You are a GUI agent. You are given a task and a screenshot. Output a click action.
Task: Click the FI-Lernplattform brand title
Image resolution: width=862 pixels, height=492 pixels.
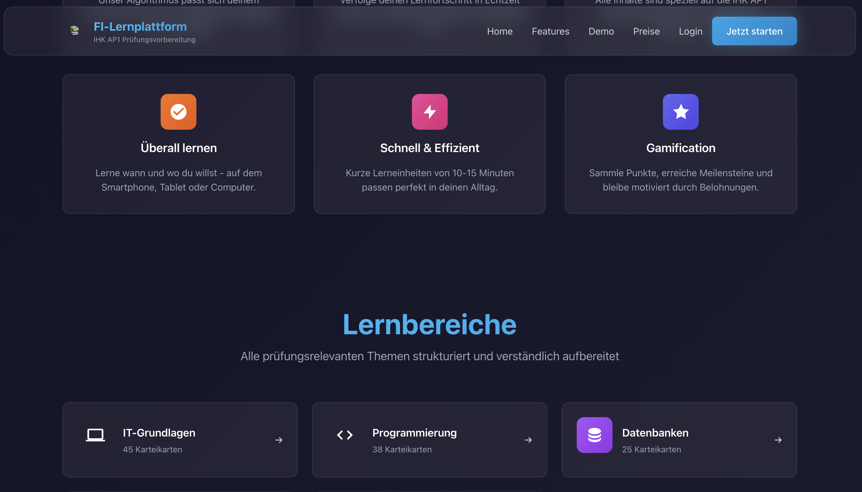140,26
